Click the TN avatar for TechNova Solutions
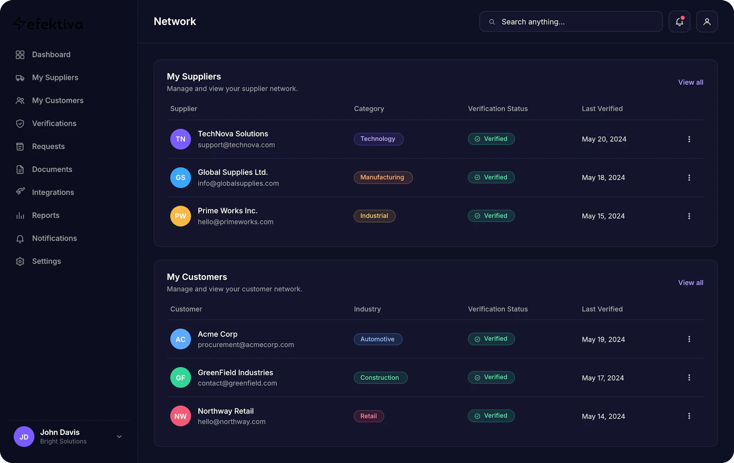Screen dimensions: 734x463 coord(181,139)
